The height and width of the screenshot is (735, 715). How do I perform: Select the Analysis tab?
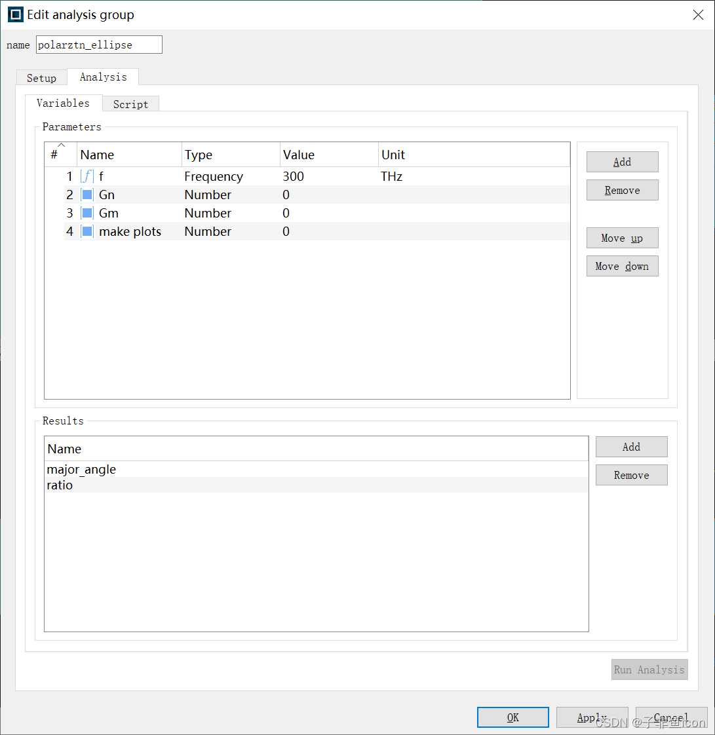[103, 77]
